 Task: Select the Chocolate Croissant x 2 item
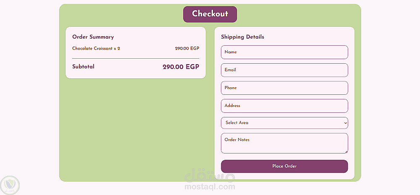click(x=96, y=49)
